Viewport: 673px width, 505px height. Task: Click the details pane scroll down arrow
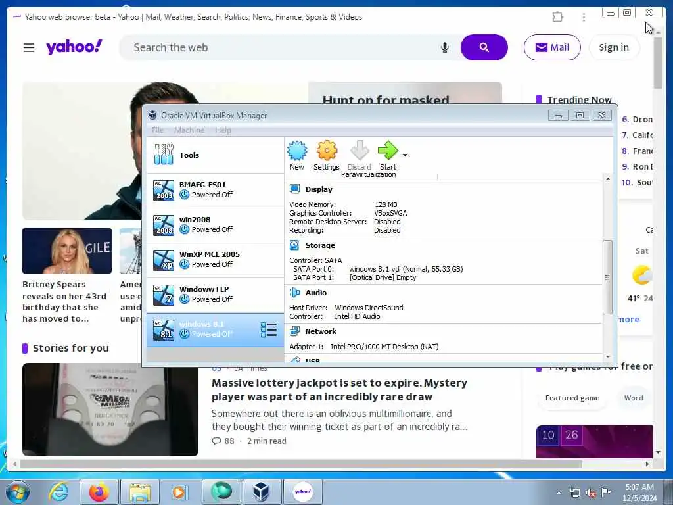607,356
